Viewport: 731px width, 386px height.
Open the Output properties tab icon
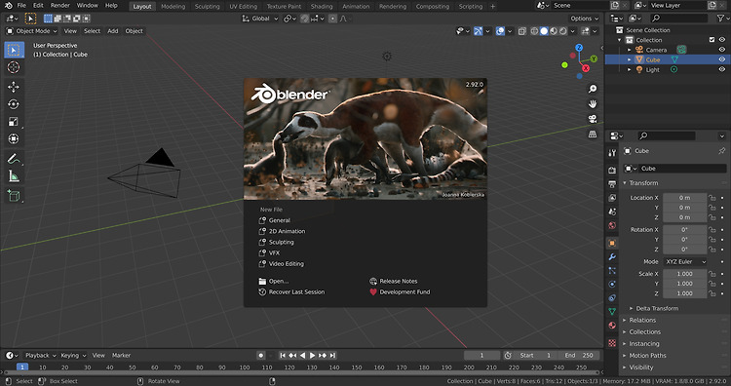click(612, 184)
